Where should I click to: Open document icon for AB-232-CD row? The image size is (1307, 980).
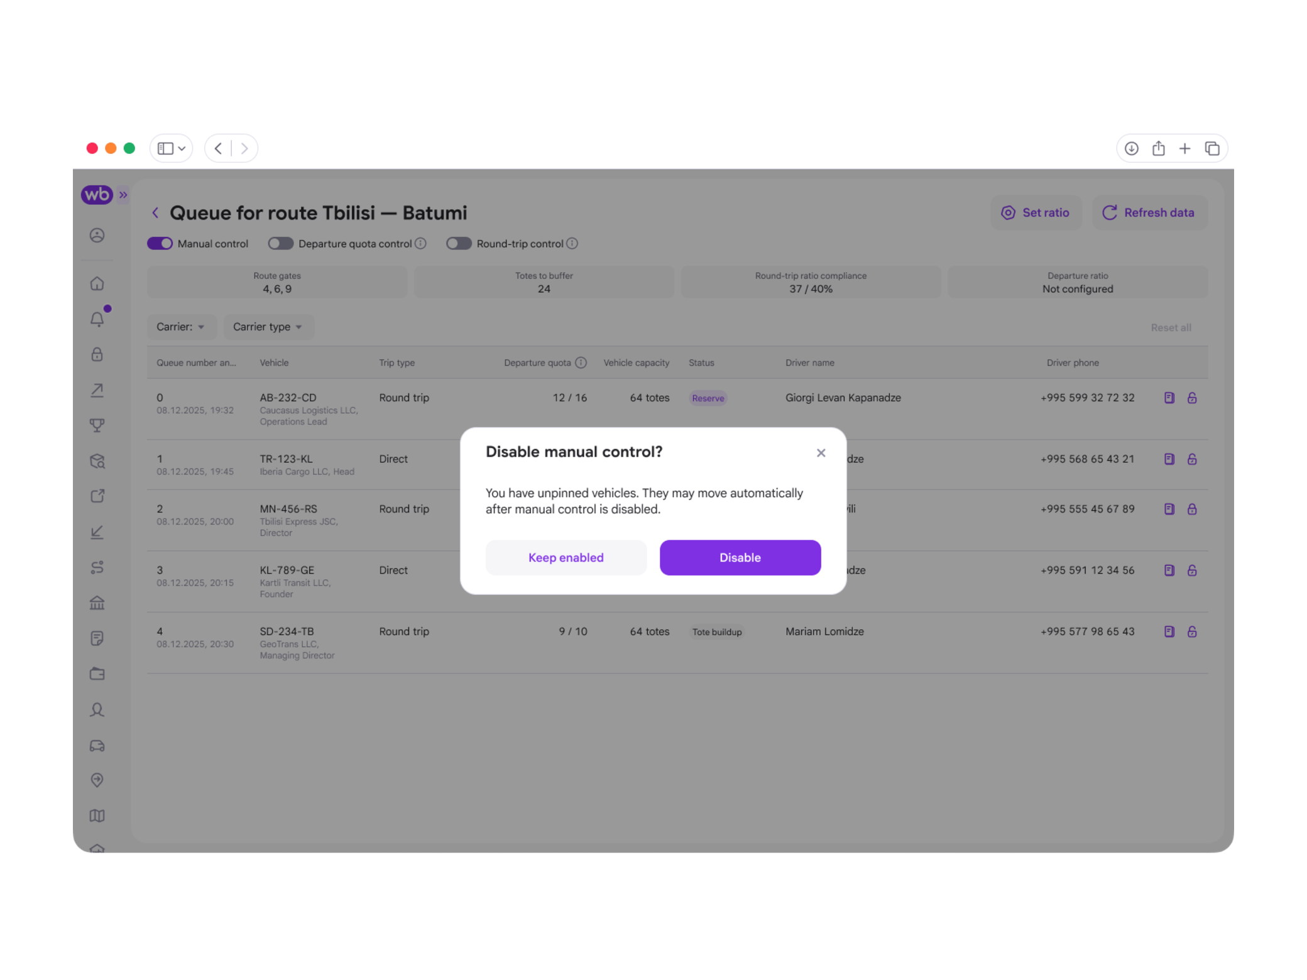pyautogui.click(x=1169, y=398)
